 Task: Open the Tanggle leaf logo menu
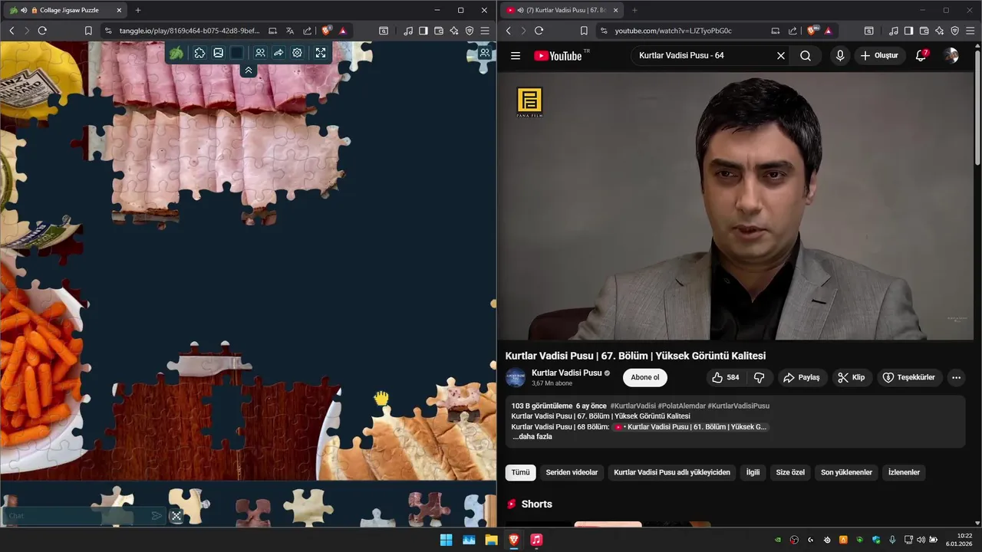[176, 53]
